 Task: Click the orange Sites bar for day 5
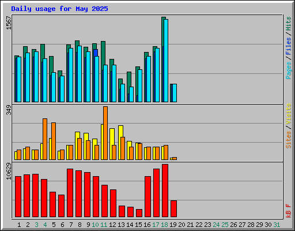click(54, 141)
